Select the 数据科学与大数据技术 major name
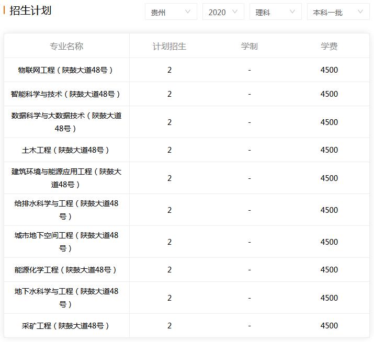This screenshot has height=342, width=374. tap(66, 122)
